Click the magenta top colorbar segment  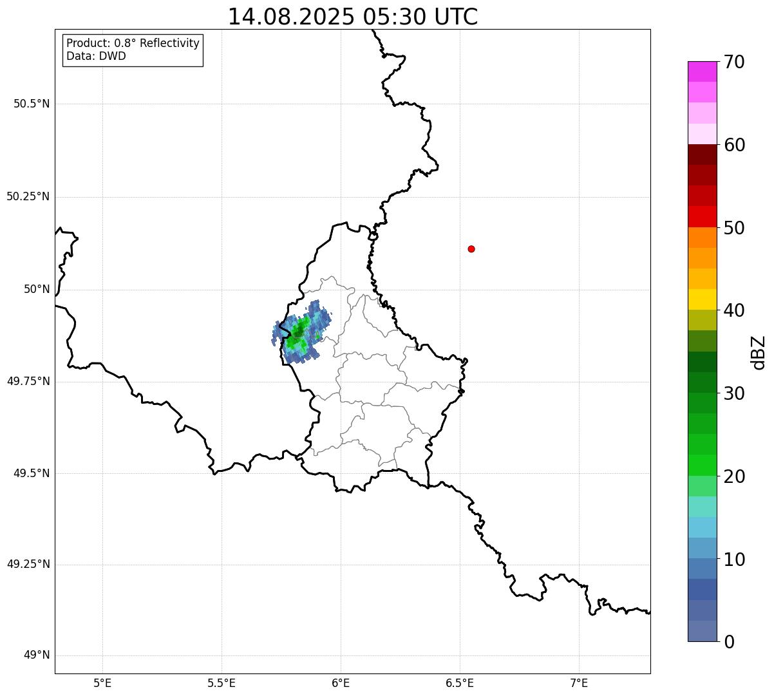point(702,71)
